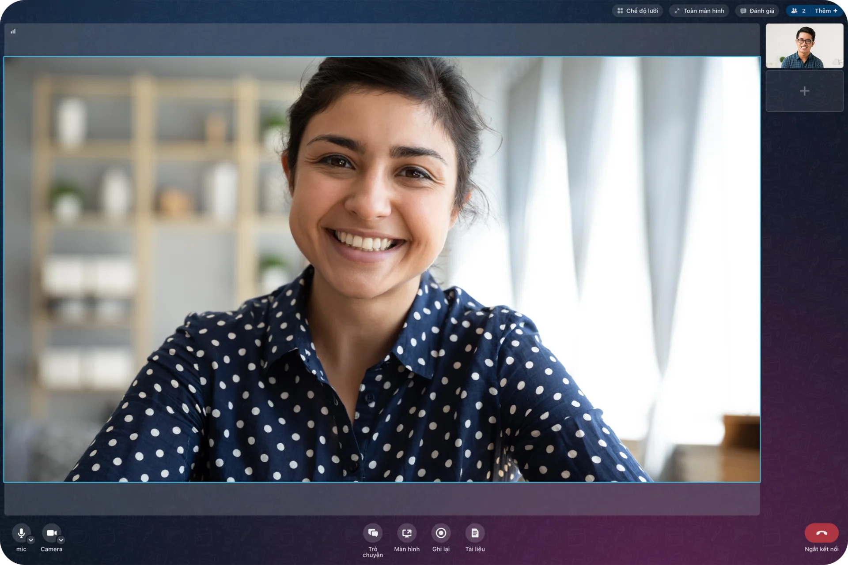
Task: Open Đánh giá feedback
Action: pyautogui.click(x=757, y=11)
